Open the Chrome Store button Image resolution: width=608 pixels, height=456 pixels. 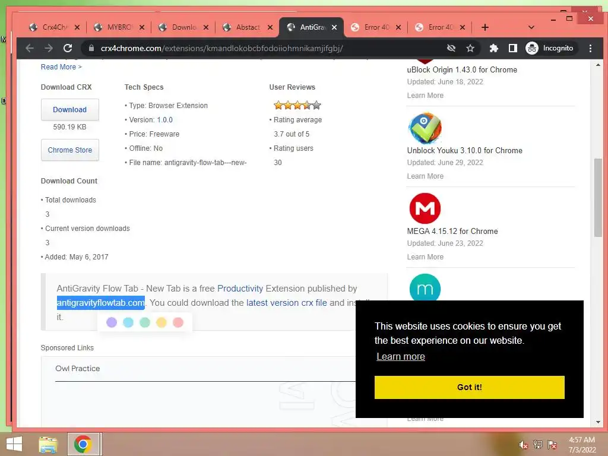tap(70, 150)
